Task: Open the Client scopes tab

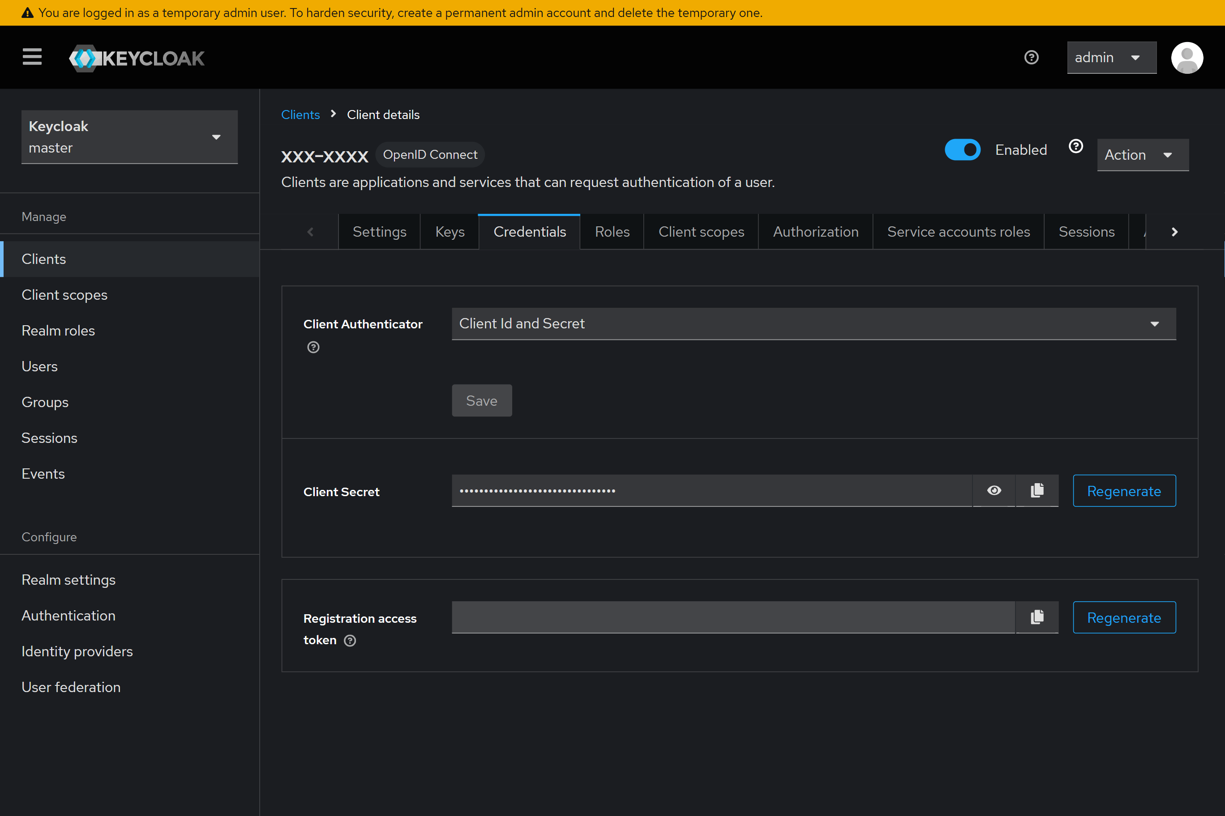Action: click(701, 232)
